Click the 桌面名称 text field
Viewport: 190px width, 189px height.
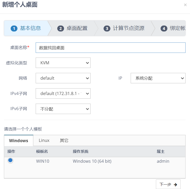click(x=110, y=48)
